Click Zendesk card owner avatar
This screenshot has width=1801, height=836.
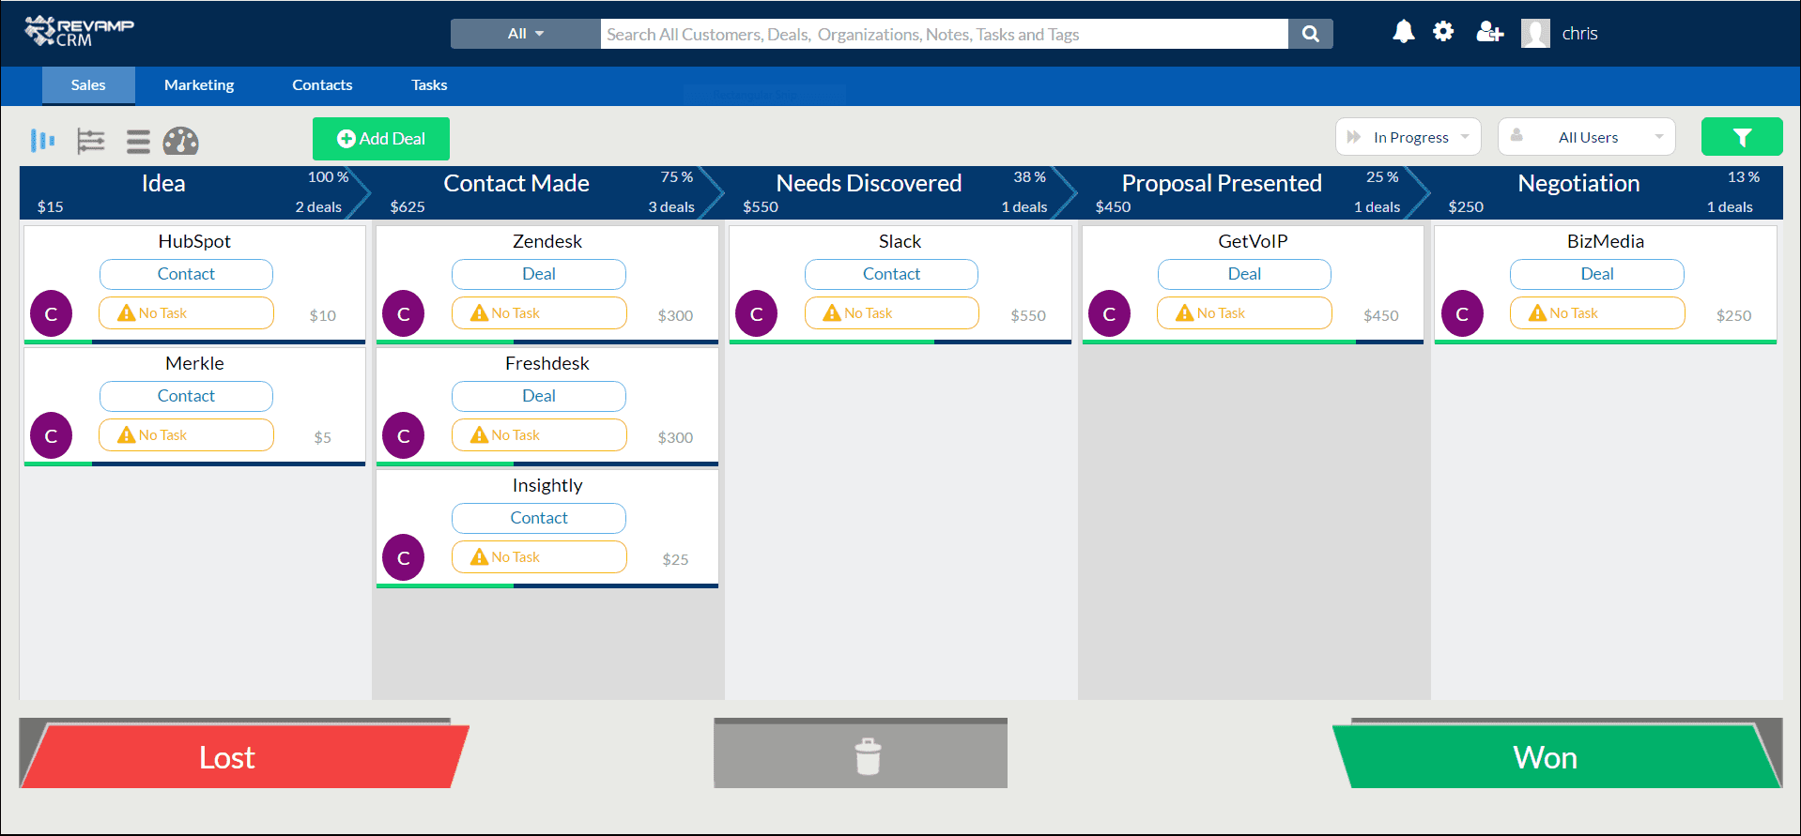404,313
